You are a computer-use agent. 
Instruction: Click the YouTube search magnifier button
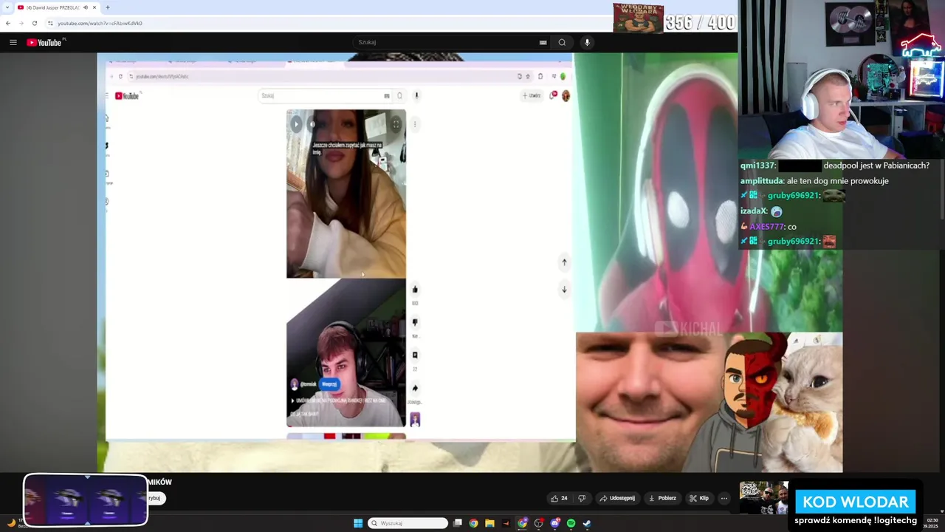tap(562, 42)
